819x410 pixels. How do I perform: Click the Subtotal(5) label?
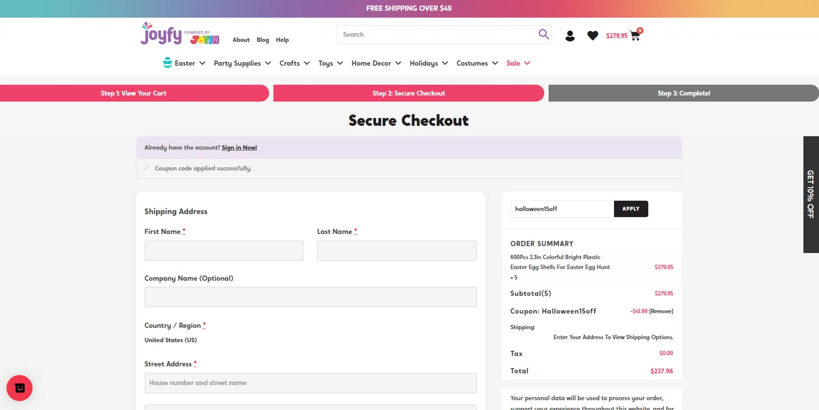531,293
